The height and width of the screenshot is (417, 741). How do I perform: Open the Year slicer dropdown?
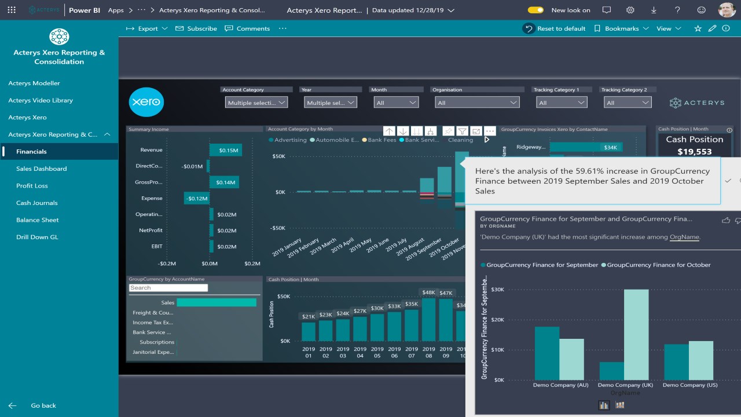point(331,103)
